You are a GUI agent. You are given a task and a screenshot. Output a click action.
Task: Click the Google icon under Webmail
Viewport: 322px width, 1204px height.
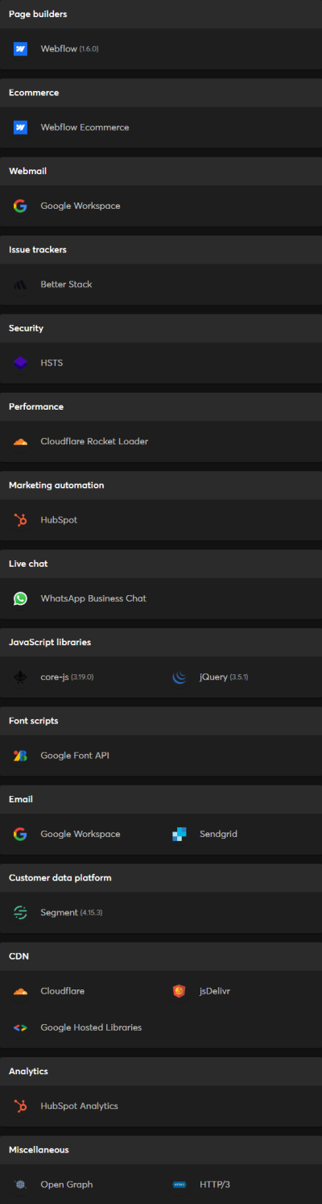(21, 206)
